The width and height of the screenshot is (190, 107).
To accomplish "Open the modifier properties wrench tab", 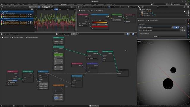I will [189, 26].
